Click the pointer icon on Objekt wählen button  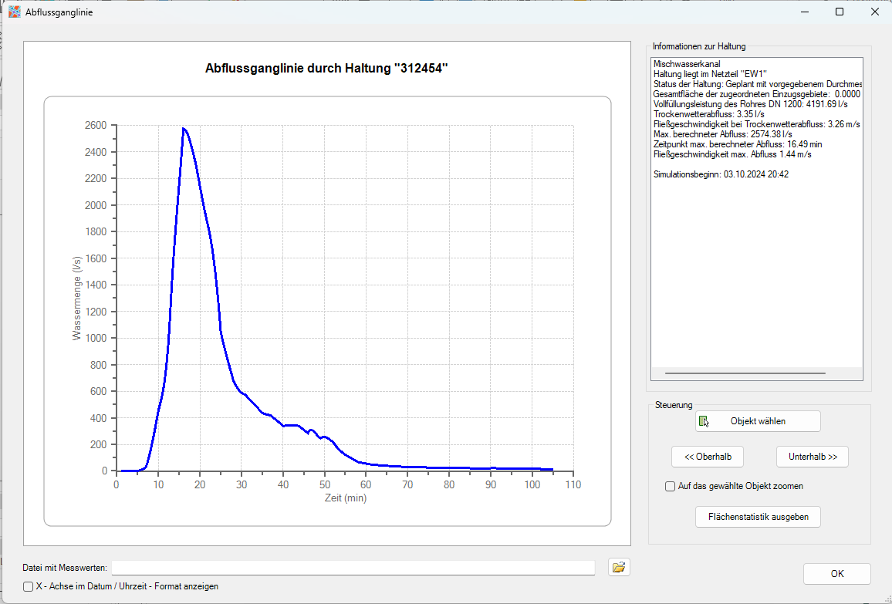click(x=703, y=421)
